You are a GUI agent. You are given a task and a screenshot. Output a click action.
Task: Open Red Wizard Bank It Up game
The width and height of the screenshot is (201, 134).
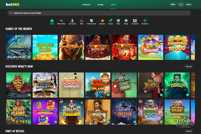(98, 47)
